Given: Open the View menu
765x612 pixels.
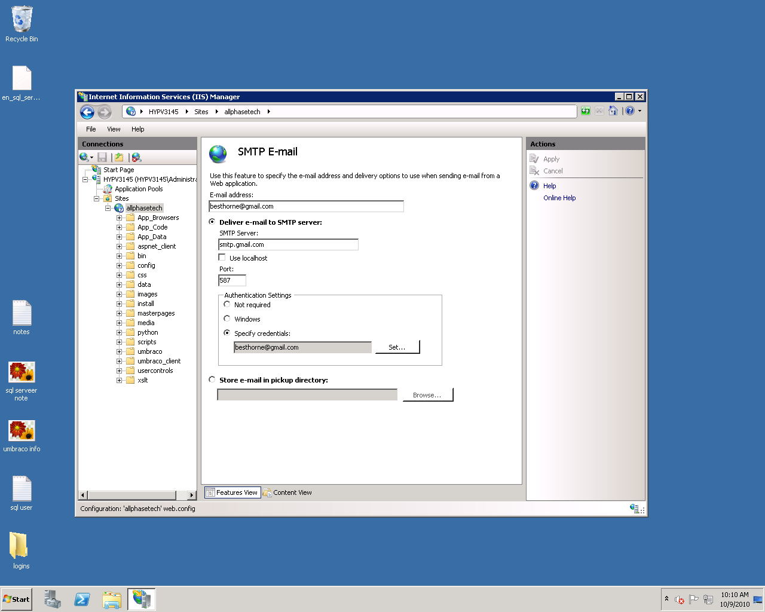Looking at the screenshot, I should [x=114, y=129].
